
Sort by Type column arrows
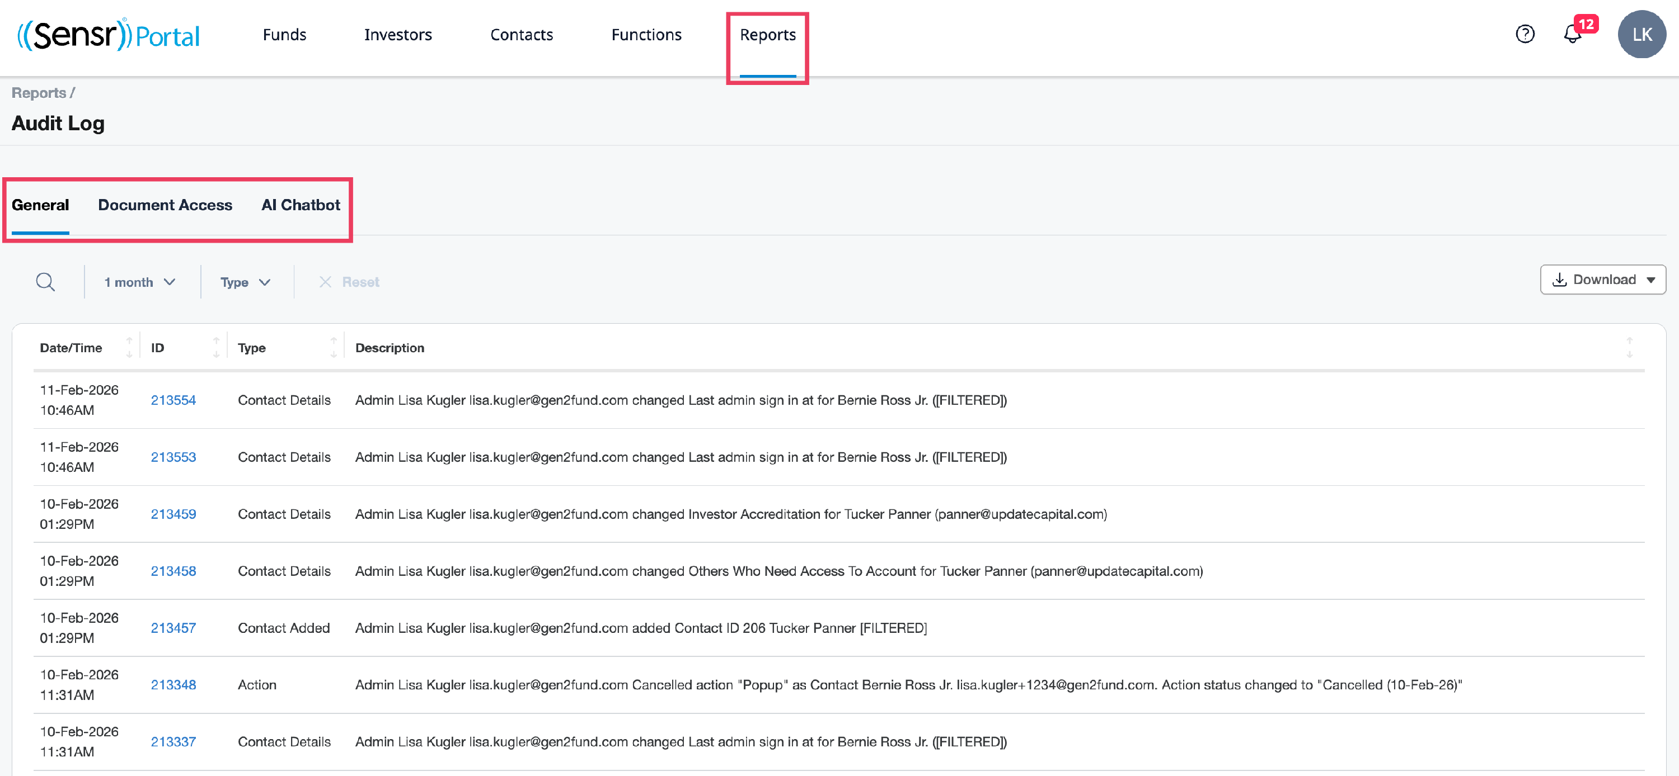click(333, 348)
